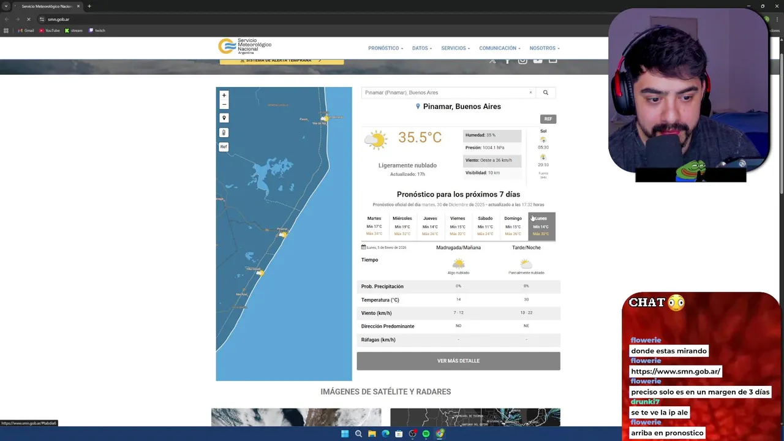Image resolution: width=784 pixels, height=441 pixels.
Task: Open a new browser tab
Action: (89, 6)
